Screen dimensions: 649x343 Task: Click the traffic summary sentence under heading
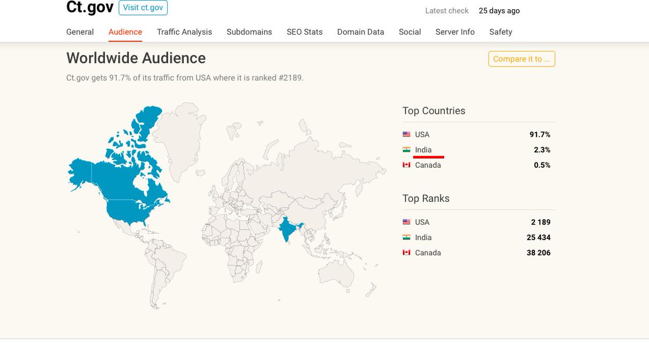coord(185,78)
